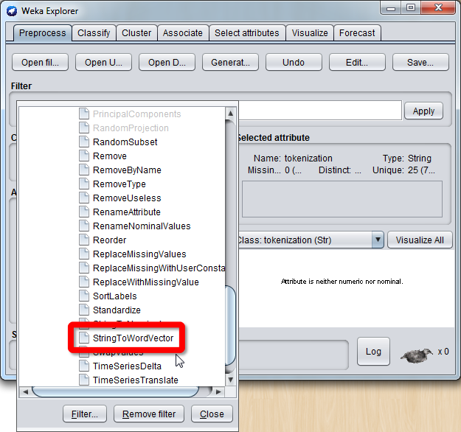The image size is (461, 432).
Task: Click the Remove filter button
Action: [x=149, y=414]
